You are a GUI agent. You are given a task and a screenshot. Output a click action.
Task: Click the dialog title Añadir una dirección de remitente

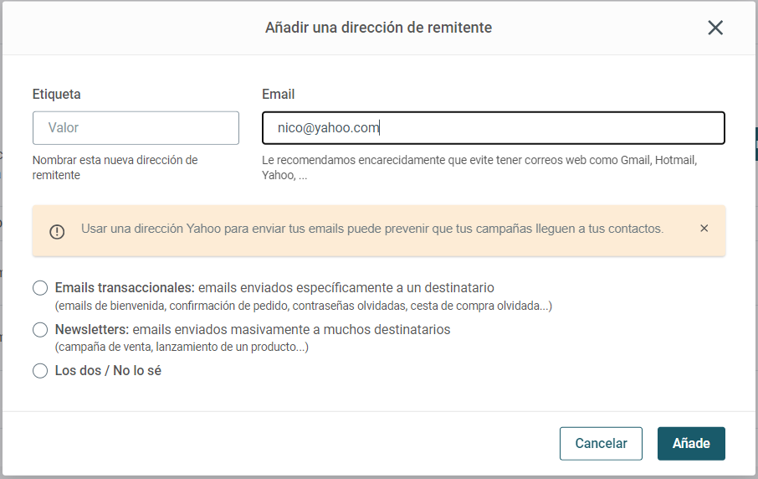click(378, 28)
